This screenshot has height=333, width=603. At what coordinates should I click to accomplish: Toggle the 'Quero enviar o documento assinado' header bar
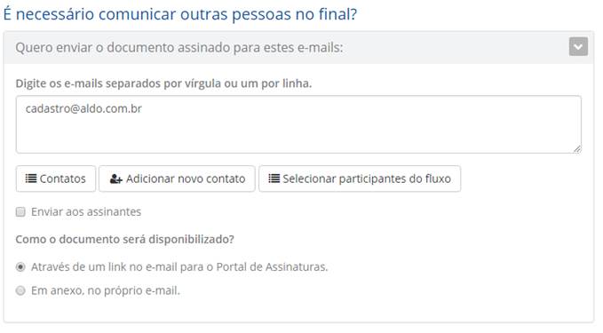[298, 48]
